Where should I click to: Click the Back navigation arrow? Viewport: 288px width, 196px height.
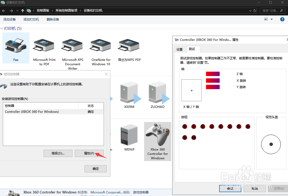(x=4, y=11)
